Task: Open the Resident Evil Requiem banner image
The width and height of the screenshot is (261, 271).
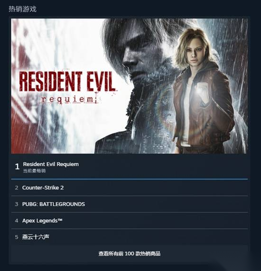Action: pos(130,86)
